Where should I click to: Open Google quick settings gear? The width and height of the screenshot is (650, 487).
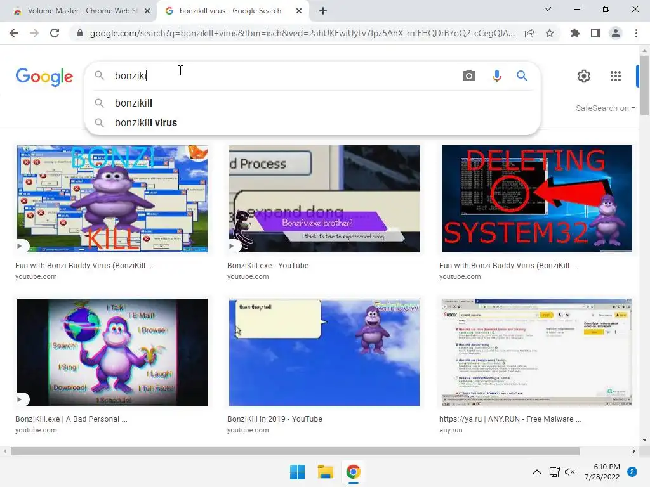coord(584,76)
